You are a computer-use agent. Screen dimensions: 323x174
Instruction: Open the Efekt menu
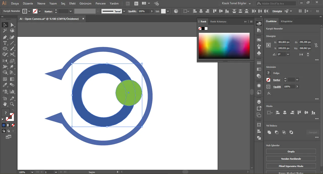tap(72, 4)
